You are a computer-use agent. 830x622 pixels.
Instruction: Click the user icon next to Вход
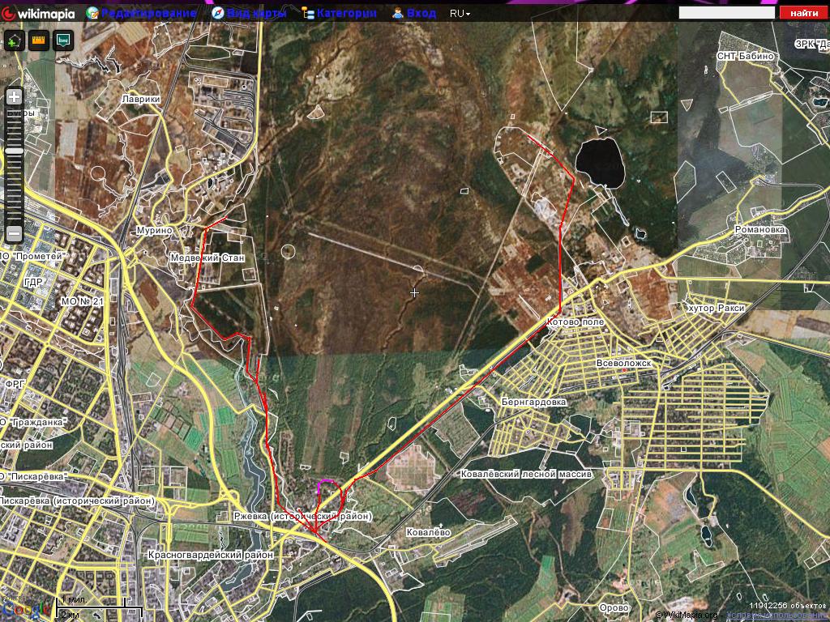tap(398, 13)
